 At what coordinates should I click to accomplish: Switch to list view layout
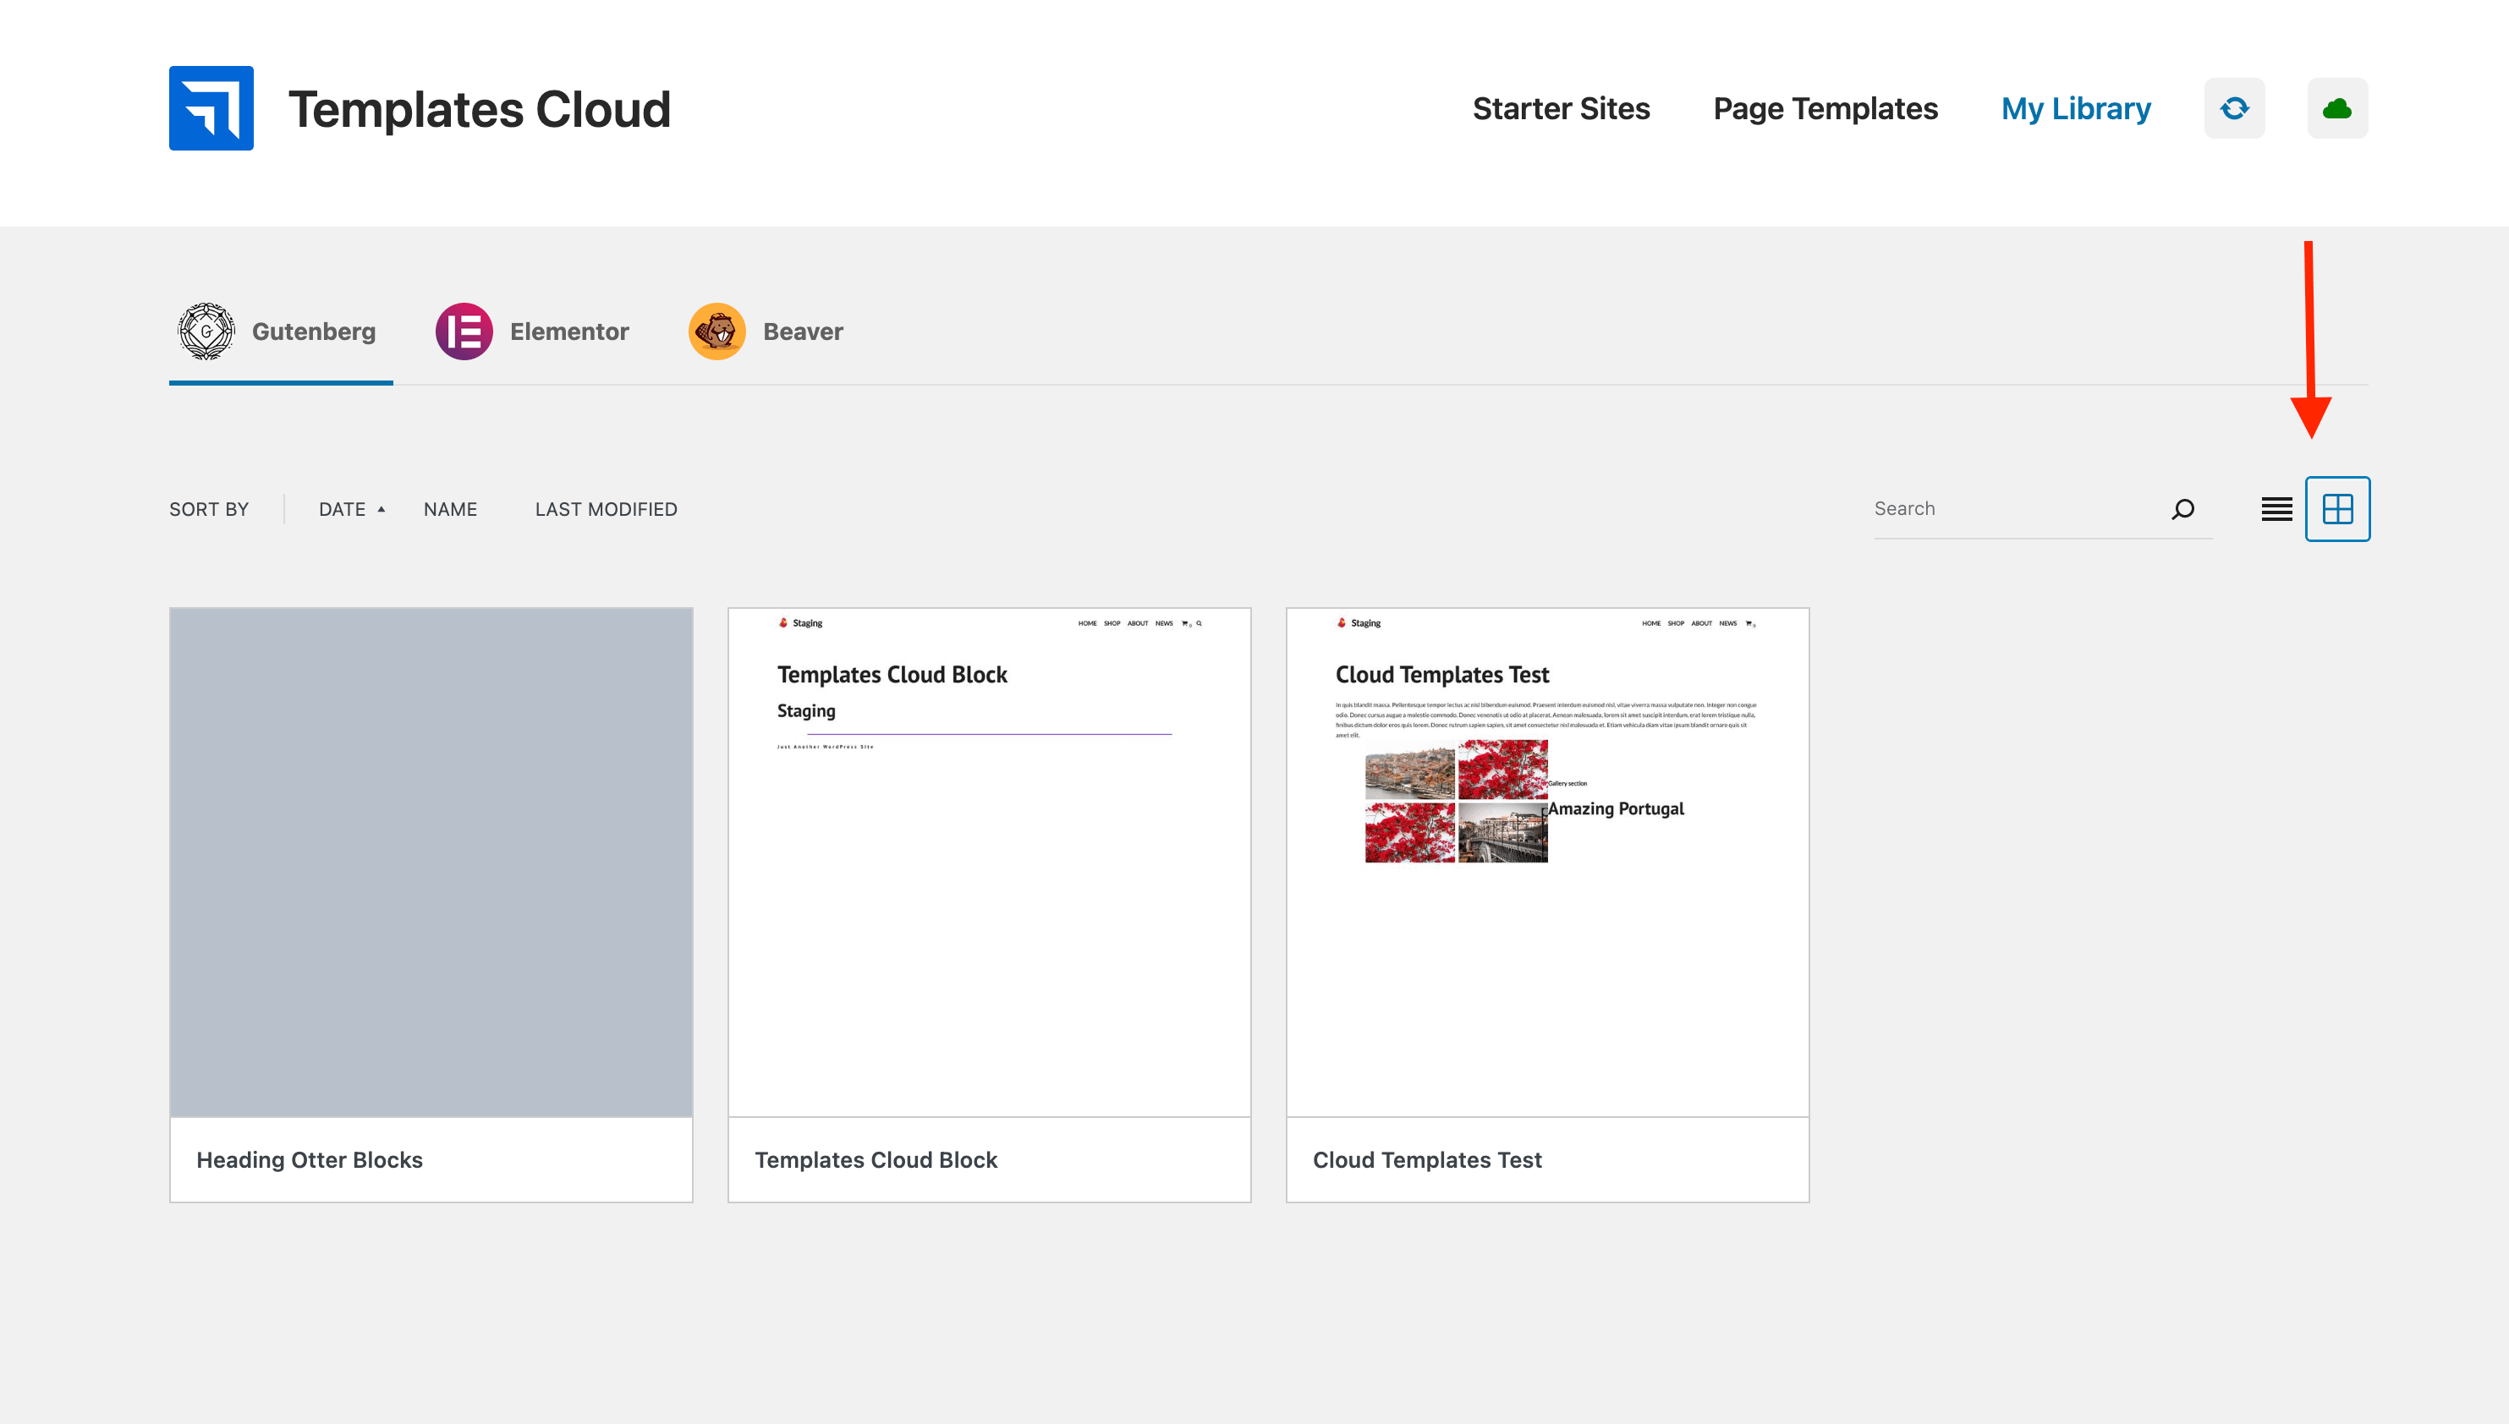2276,508
